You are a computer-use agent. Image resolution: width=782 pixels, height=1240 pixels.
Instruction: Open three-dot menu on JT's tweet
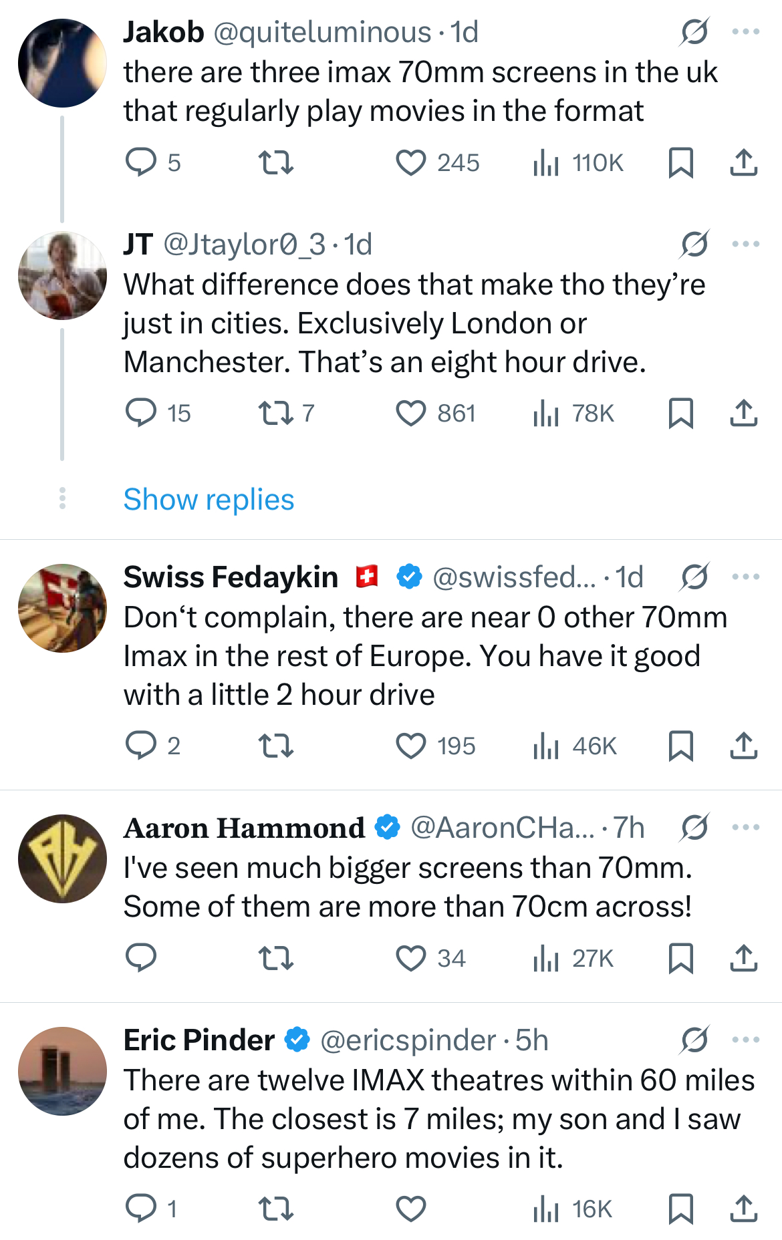[x=746, y=244]
